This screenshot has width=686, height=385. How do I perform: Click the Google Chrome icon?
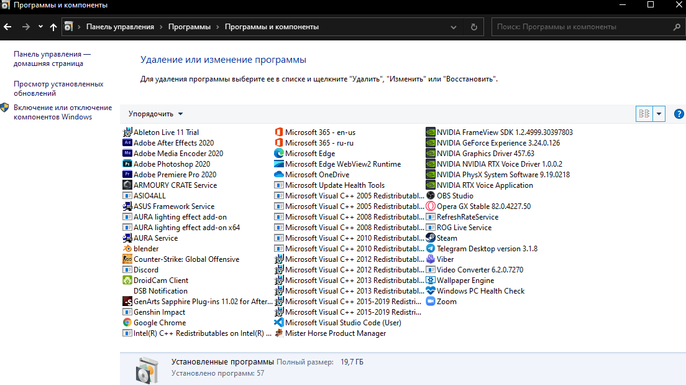(x=127, y=322)
